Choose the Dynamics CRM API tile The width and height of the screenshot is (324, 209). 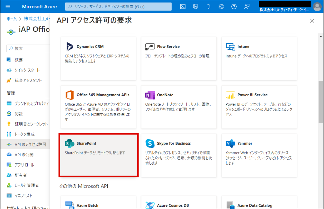click(x=98, y=58)
